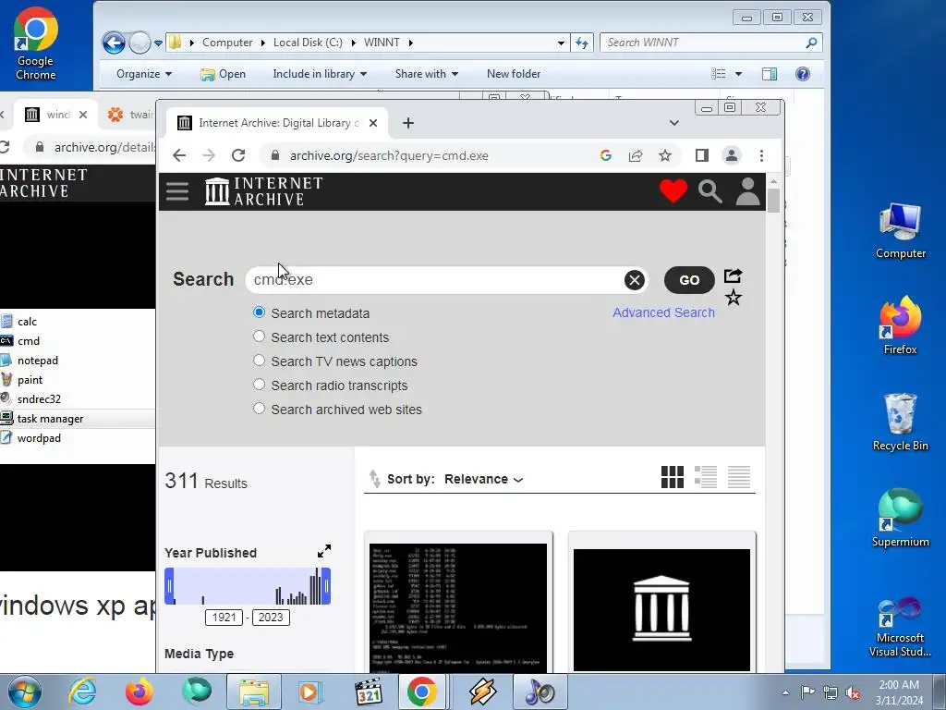This screenshot has width=946, height=710.
Task: Go back in Explorer WINNT window
Action: [114, 43]
